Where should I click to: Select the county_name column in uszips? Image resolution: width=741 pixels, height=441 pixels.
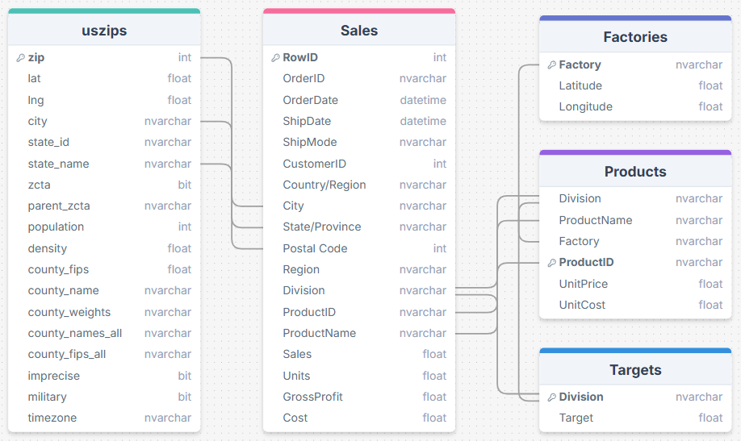point(64,290)
